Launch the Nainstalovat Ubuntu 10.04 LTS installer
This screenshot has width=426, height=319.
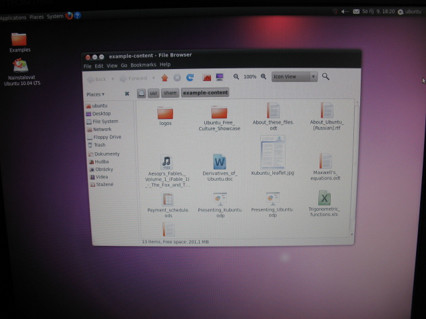coord(22,72)
